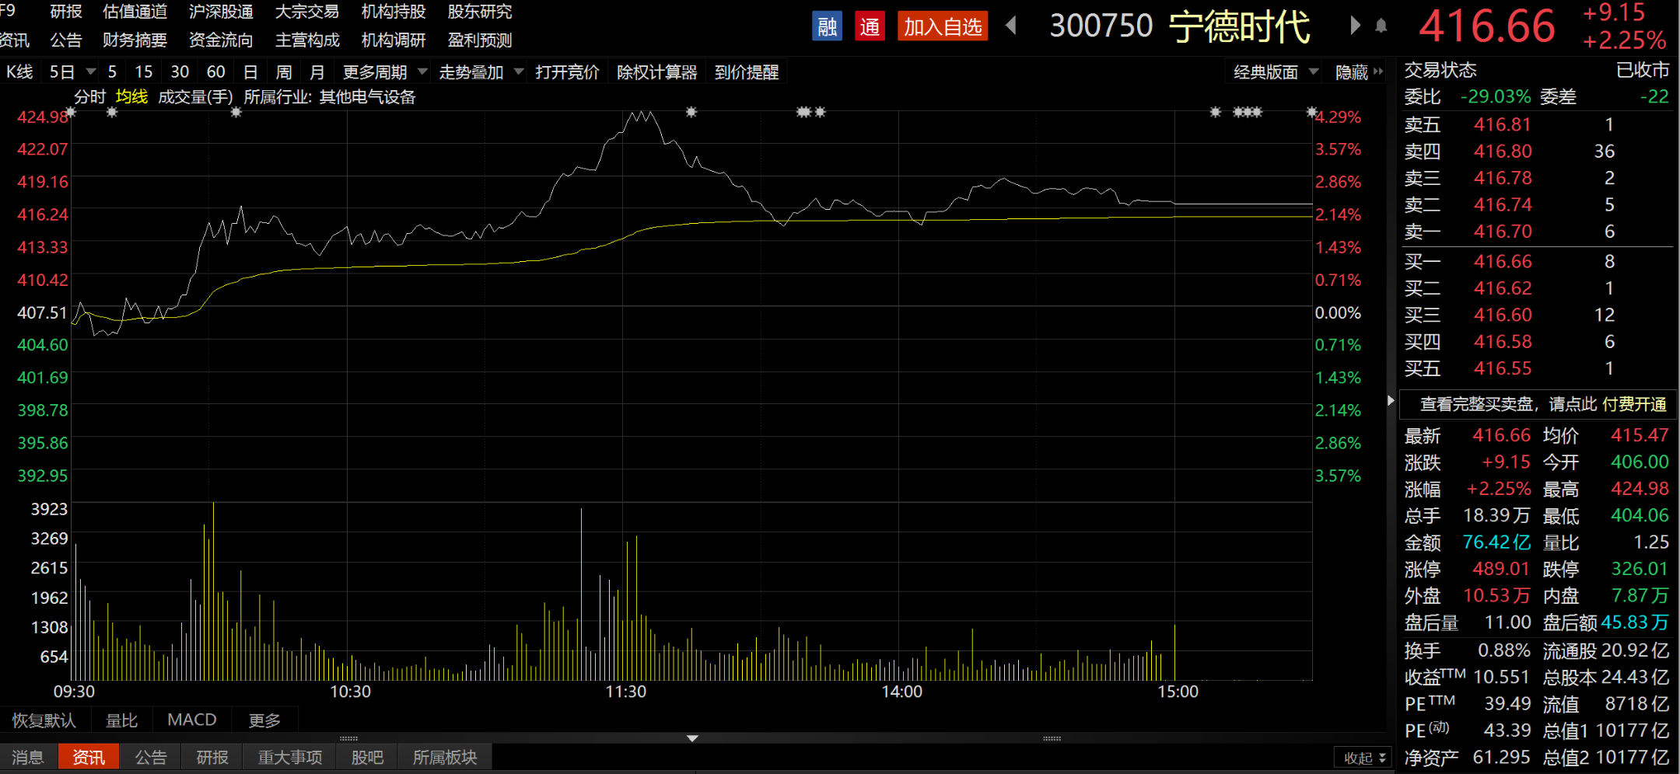Screen dimensions: 1680x774
Task: Switch to the 股吧 bottom tab
Action: (x=367, y=757)
